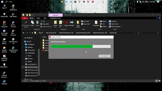
Task: Launch JetClean desktop shortcut
Action: tap(4, 82)
